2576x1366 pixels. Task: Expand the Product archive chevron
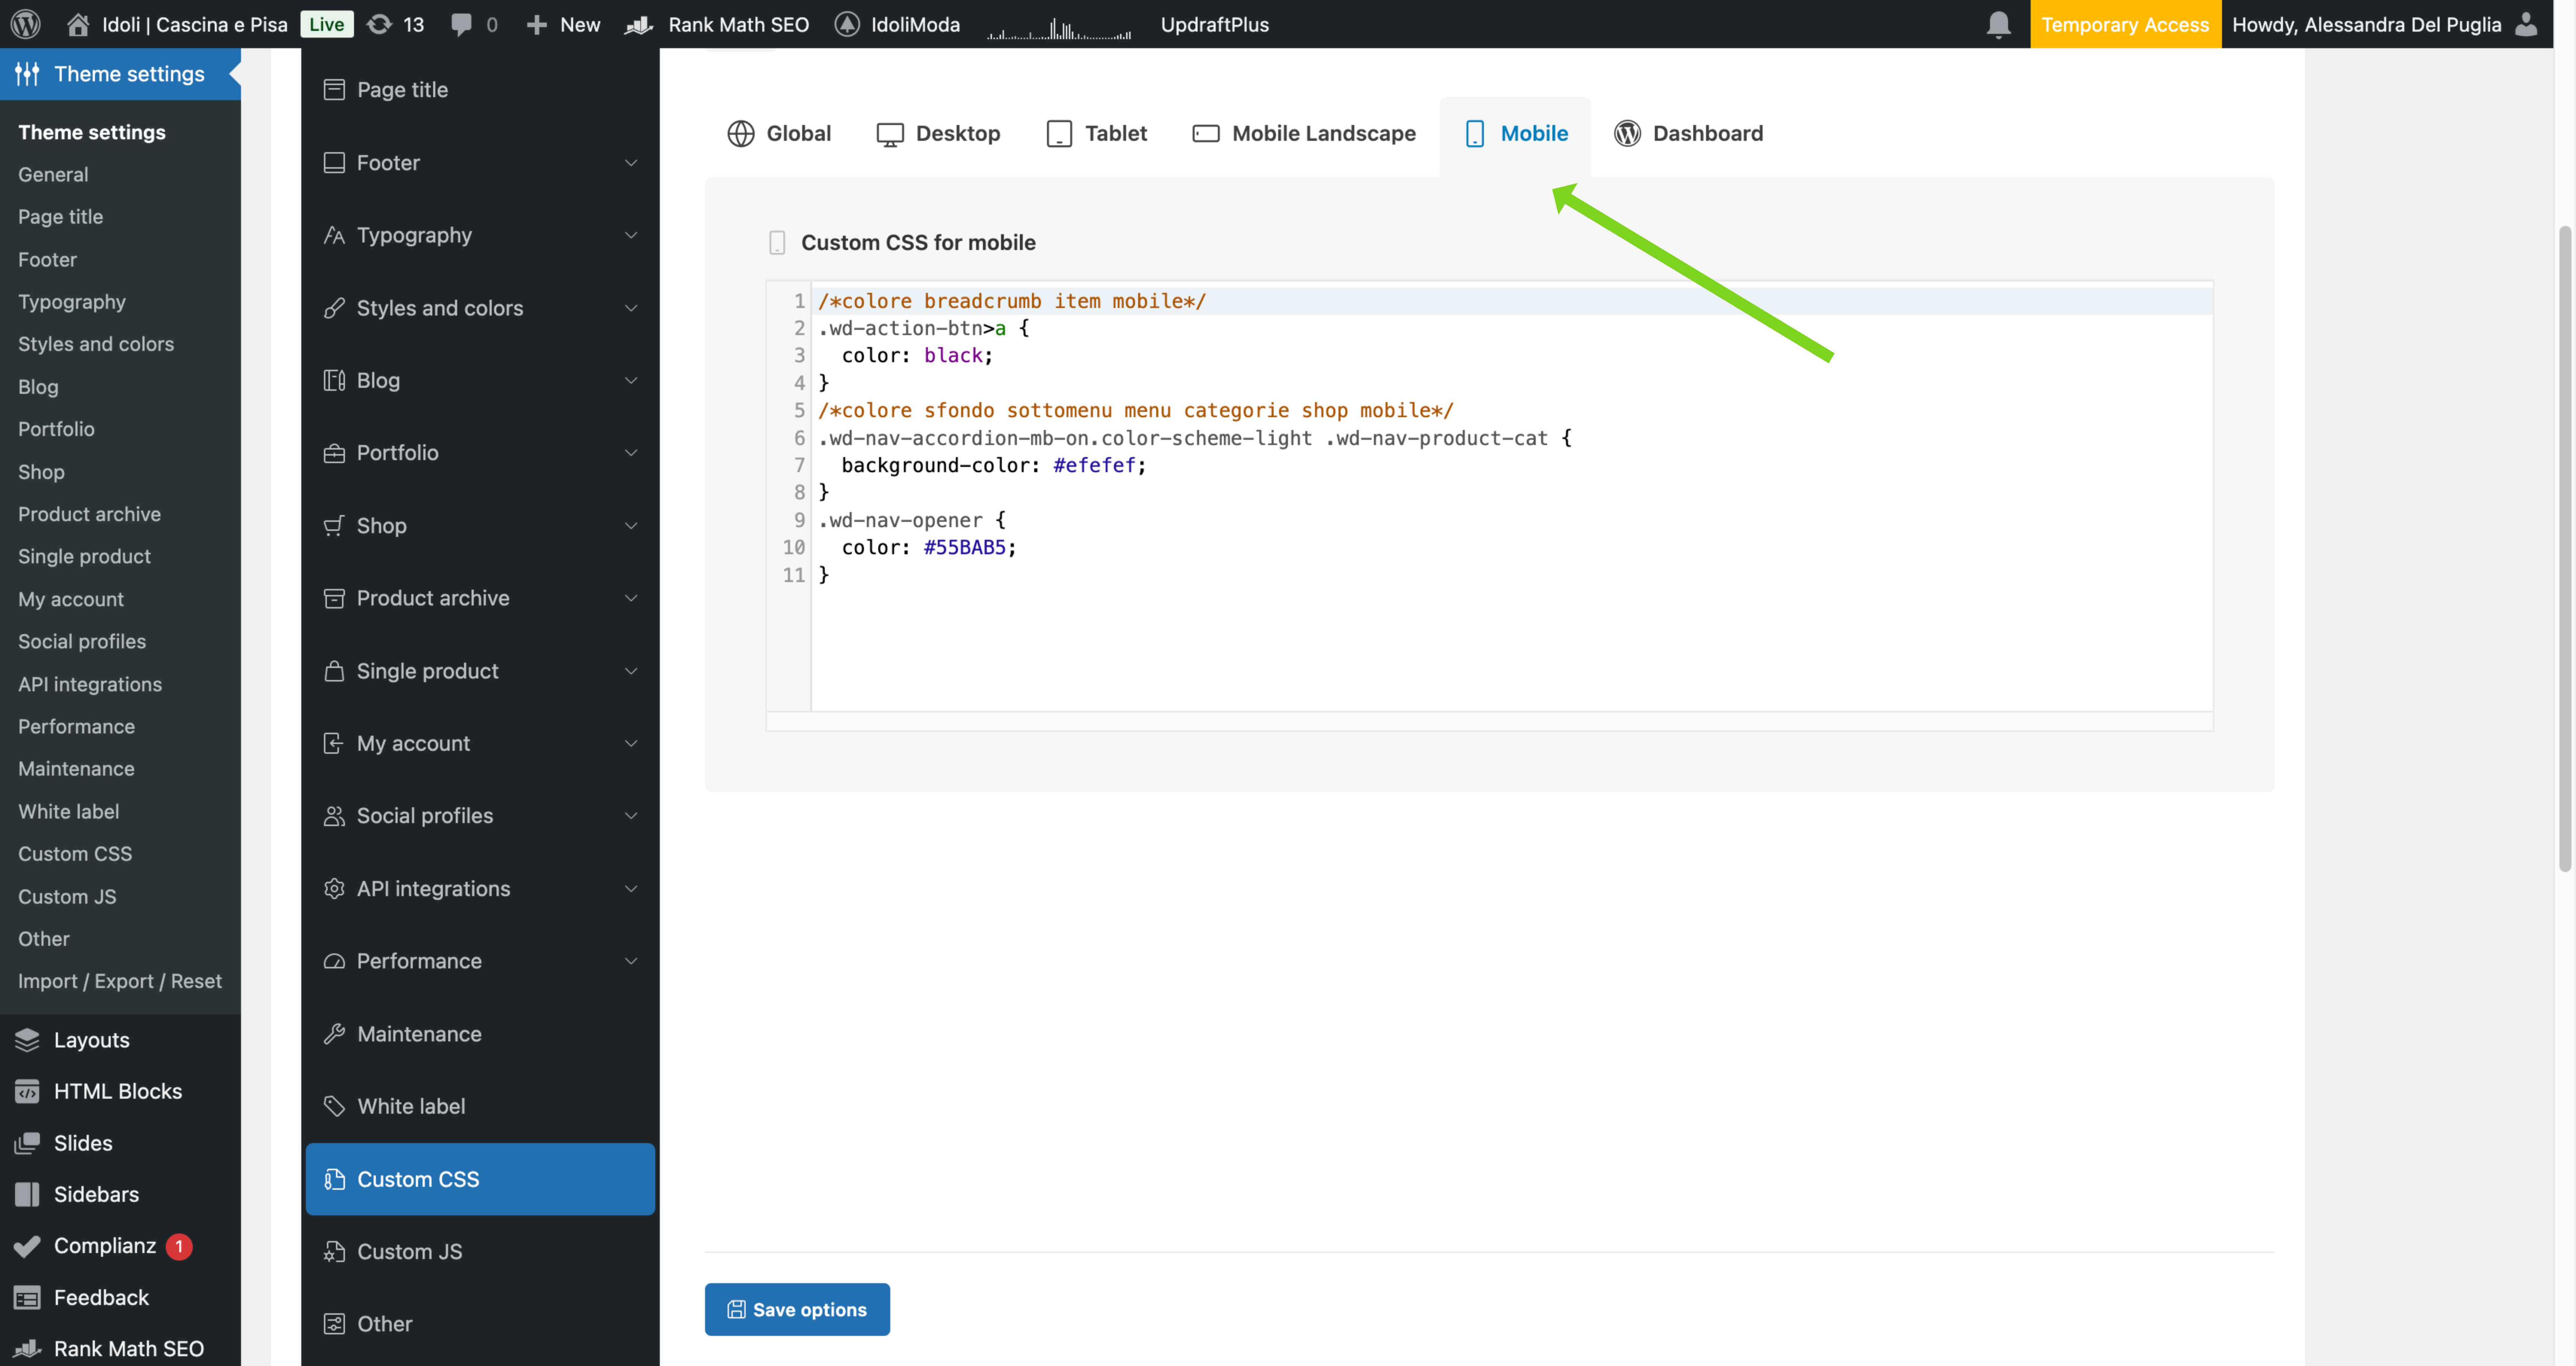click(x=631, y=598)
